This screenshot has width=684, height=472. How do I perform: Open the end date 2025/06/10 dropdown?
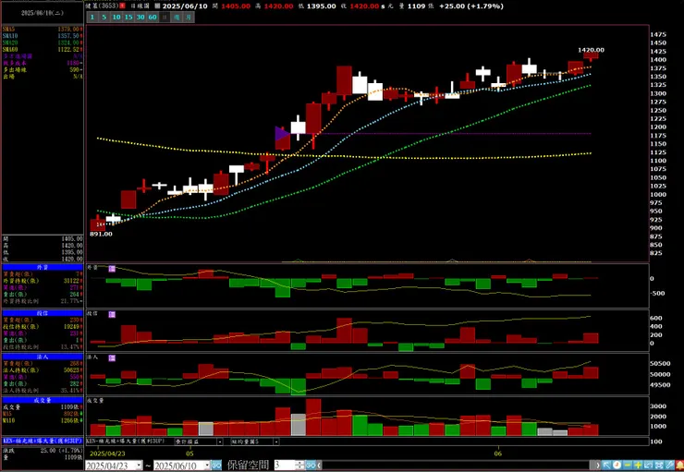207,465
